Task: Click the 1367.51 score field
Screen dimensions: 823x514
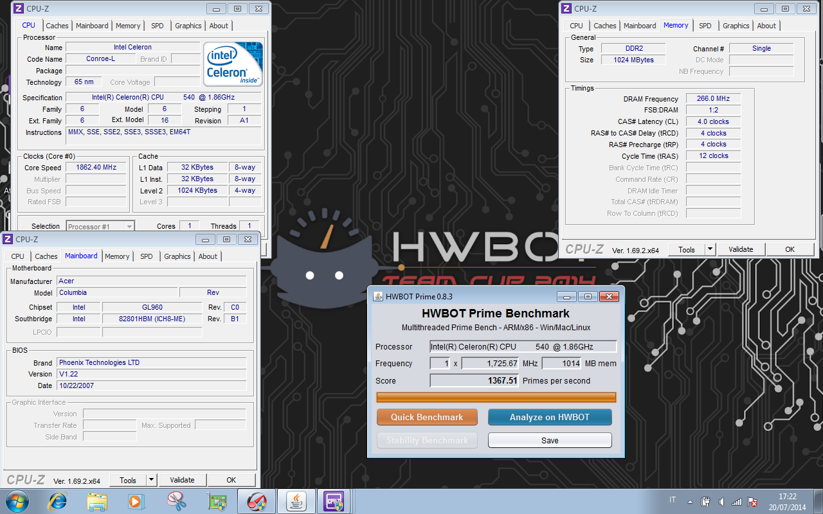Action: [475, 380]
